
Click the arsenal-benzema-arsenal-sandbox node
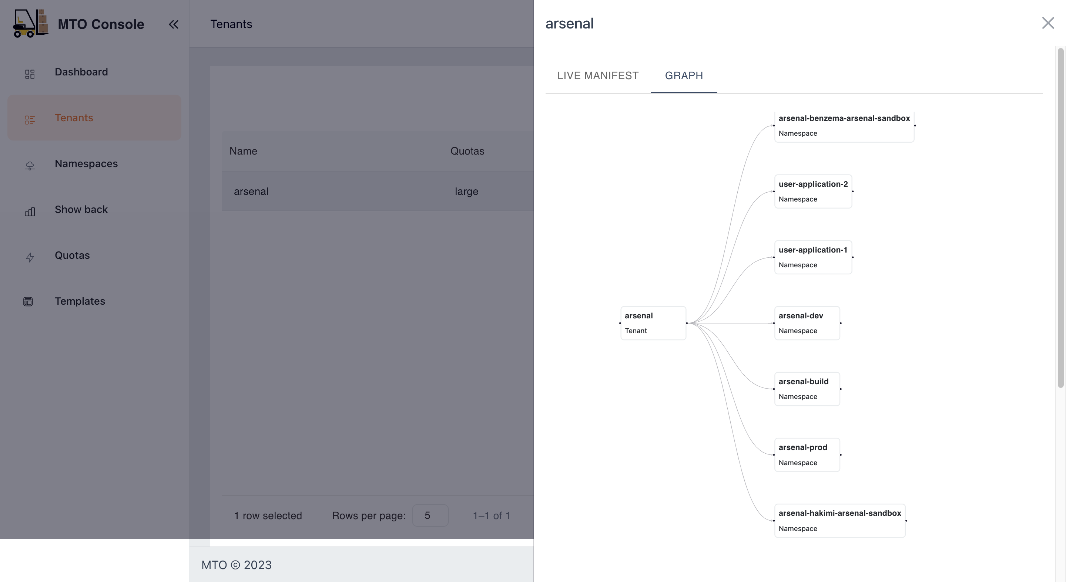coord(844,126)
